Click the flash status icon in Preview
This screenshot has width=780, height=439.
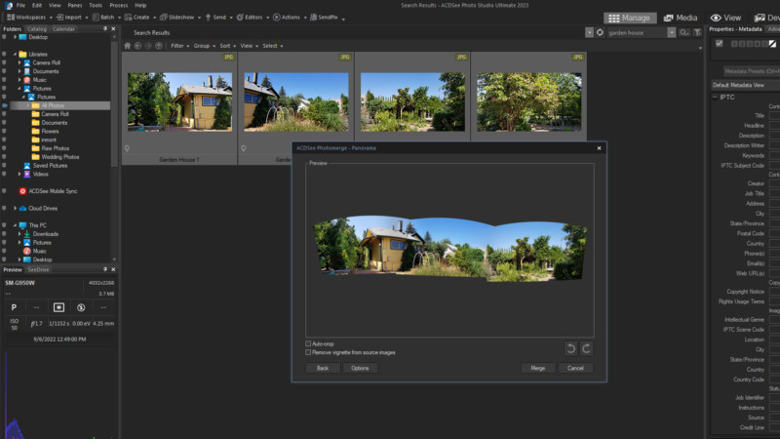pyautogui.click(x=81, y=307)
